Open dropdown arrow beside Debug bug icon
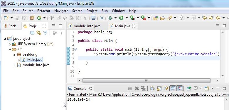 115,18
